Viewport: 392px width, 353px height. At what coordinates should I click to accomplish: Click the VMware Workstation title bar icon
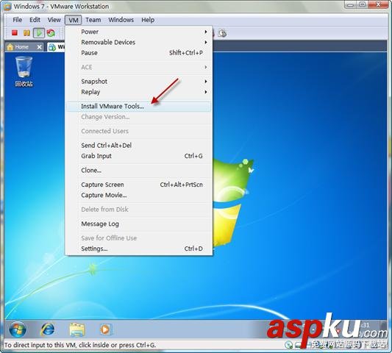click(x=7, y=7)
